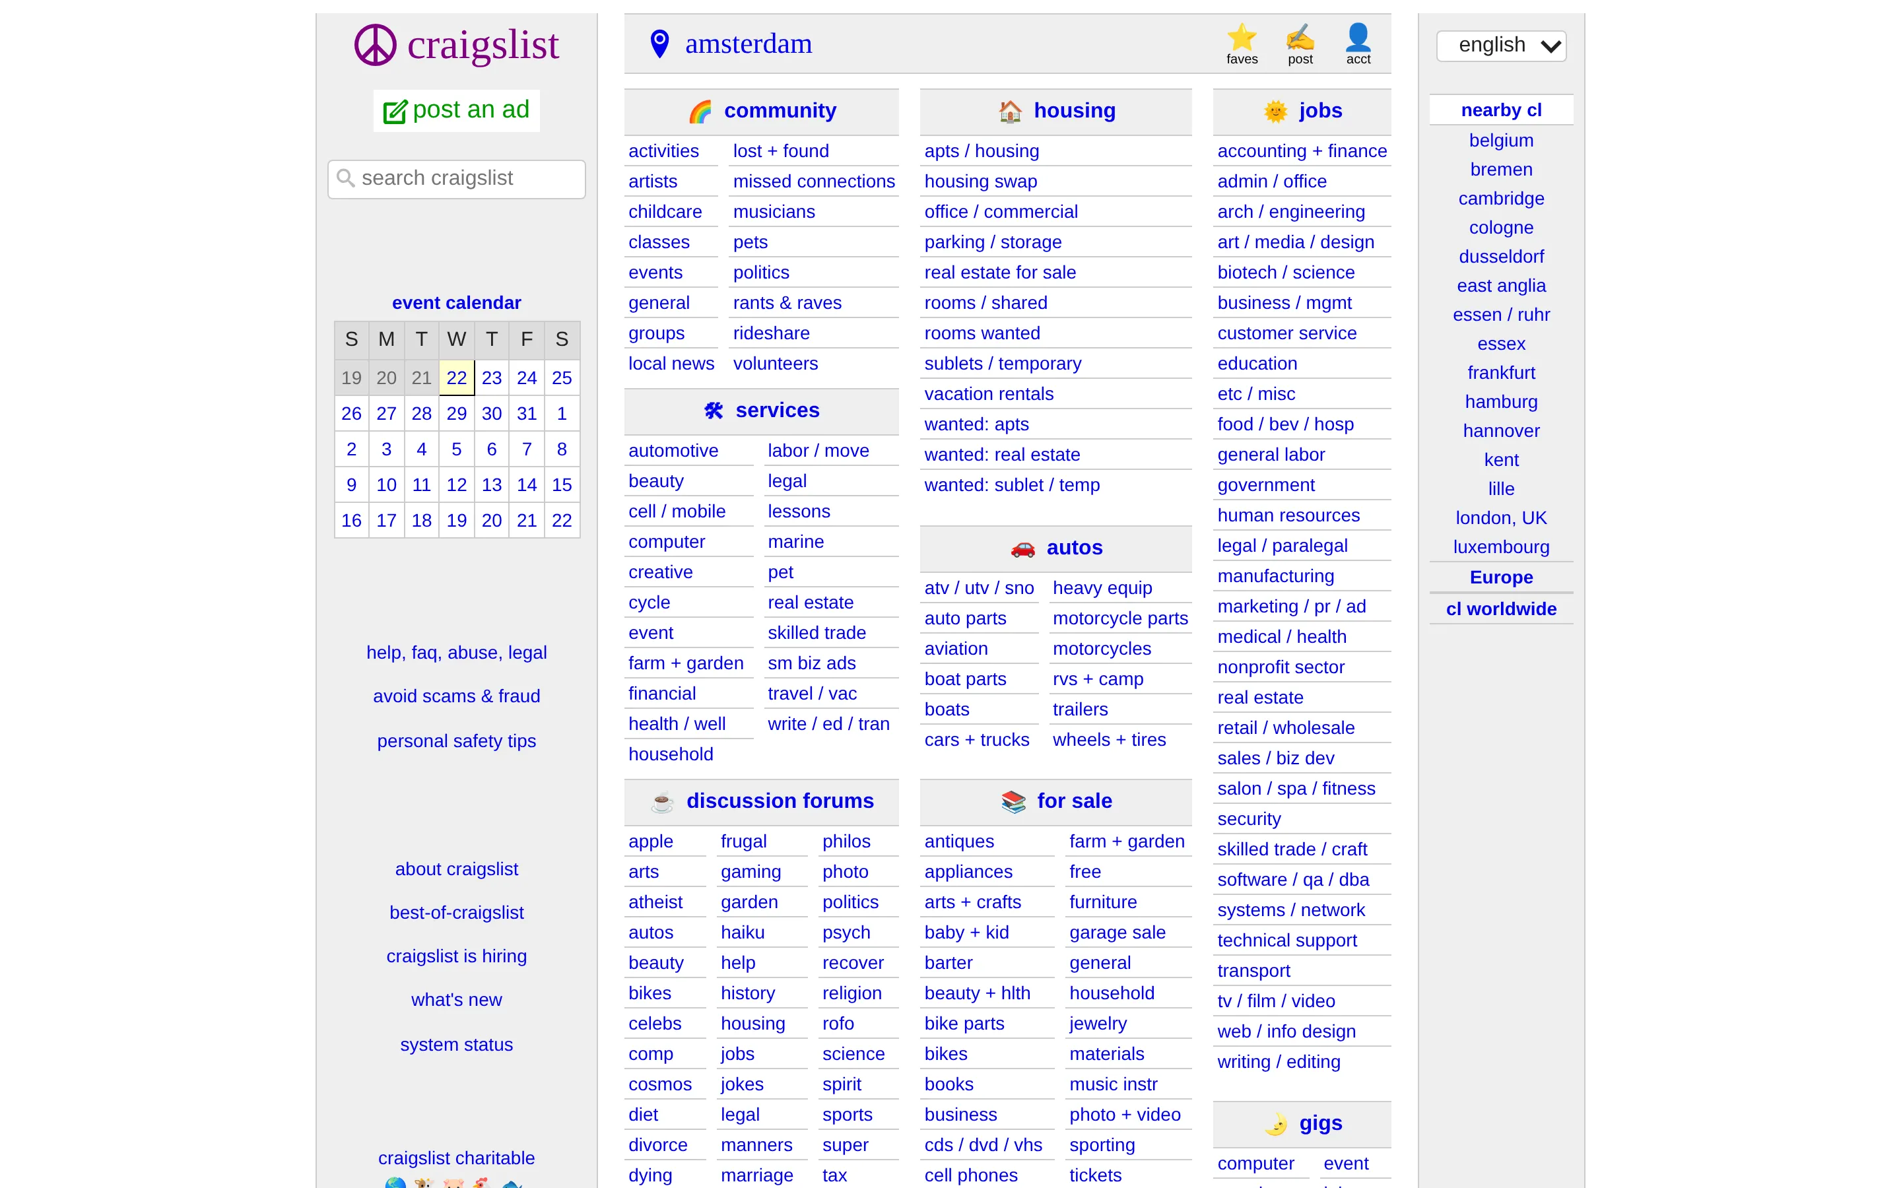Click the post writing-hand icon
The width and height of the screenshot is (1901, 1188).
click(x=1300, y=37)
